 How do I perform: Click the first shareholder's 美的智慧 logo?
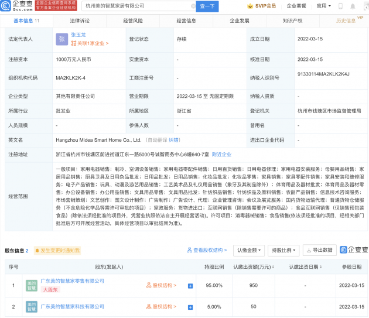pos(31,285)
